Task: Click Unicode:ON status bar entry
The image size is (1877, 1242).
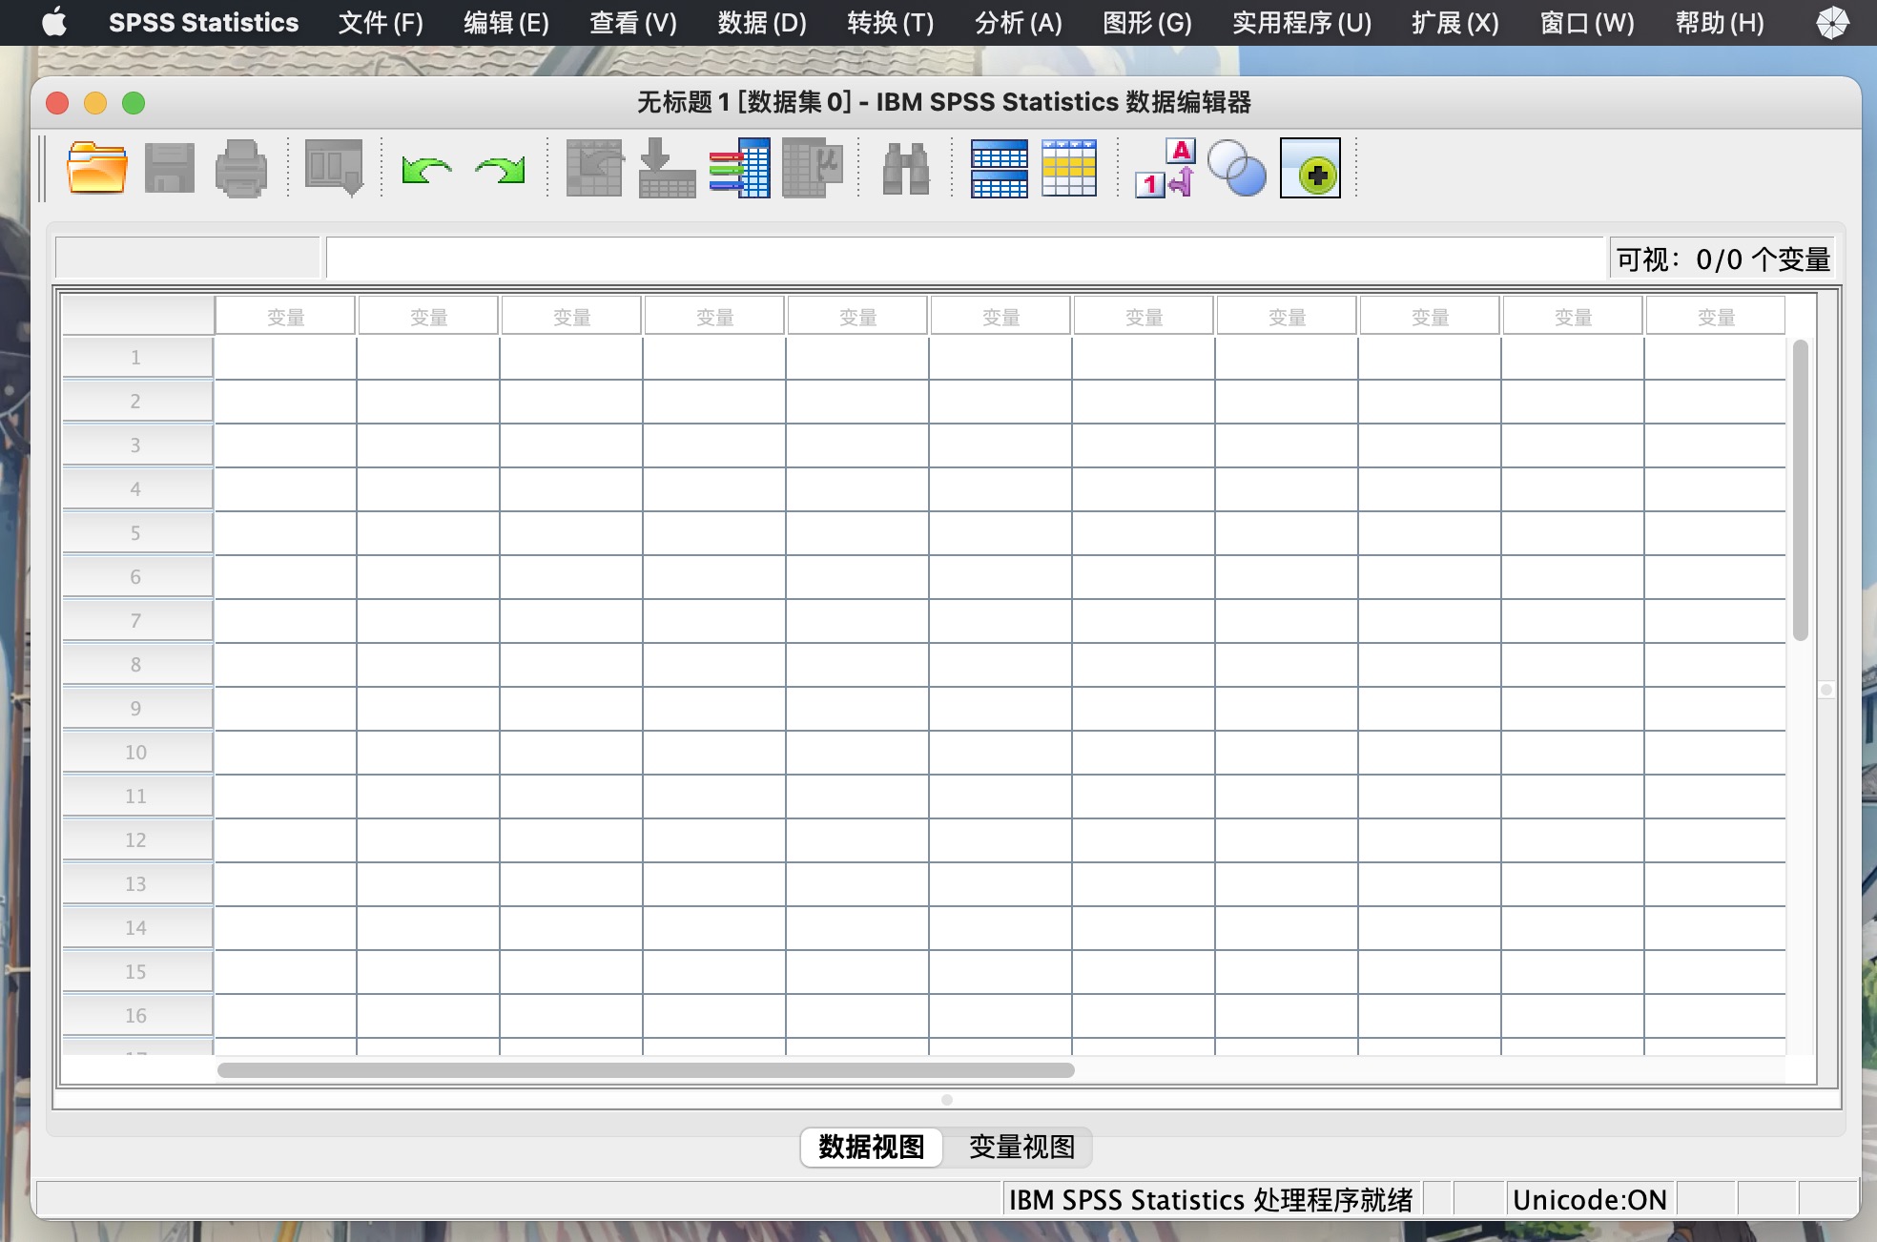Action: [1590, 1199]
